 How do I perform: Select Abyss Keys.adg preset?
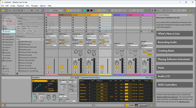[x=26, y=55]
